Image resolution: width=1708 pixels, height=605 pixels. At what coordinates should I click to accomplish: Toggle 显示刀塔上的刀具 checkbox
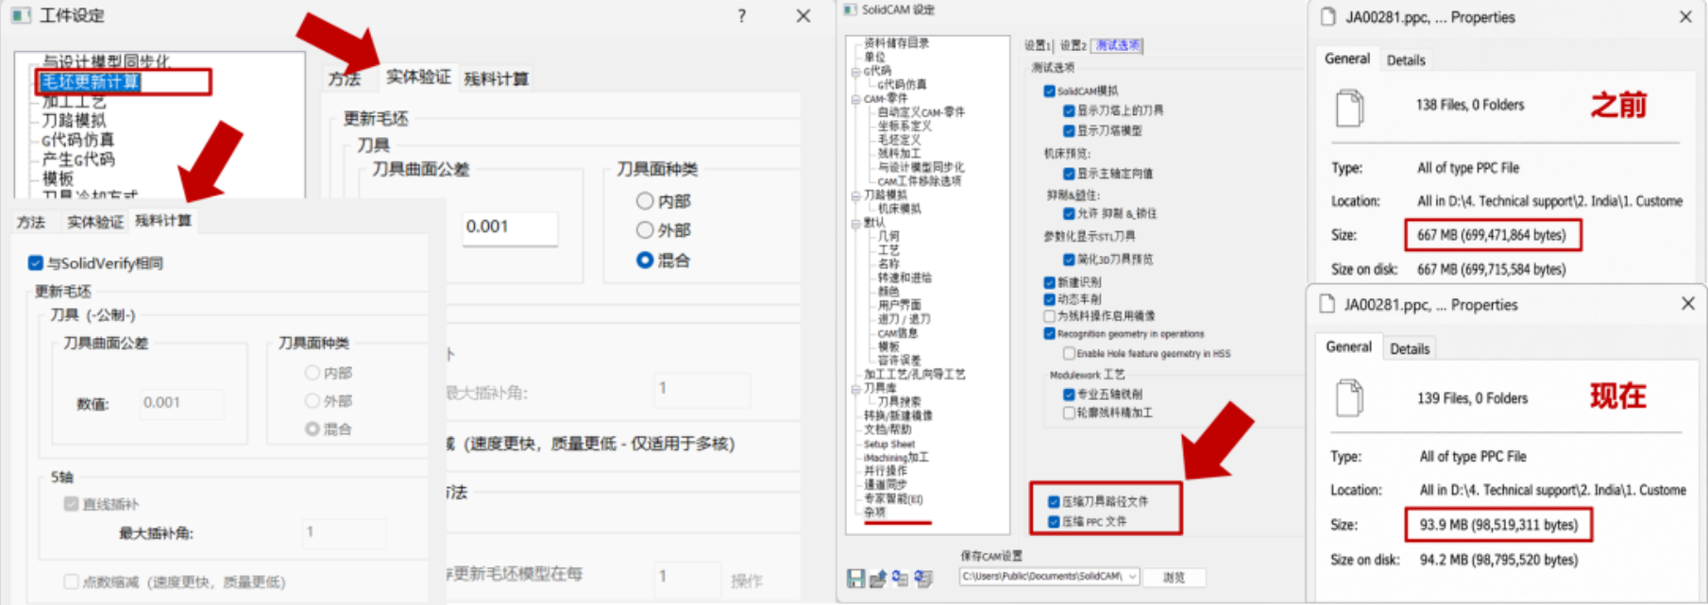click(1069, 110)
